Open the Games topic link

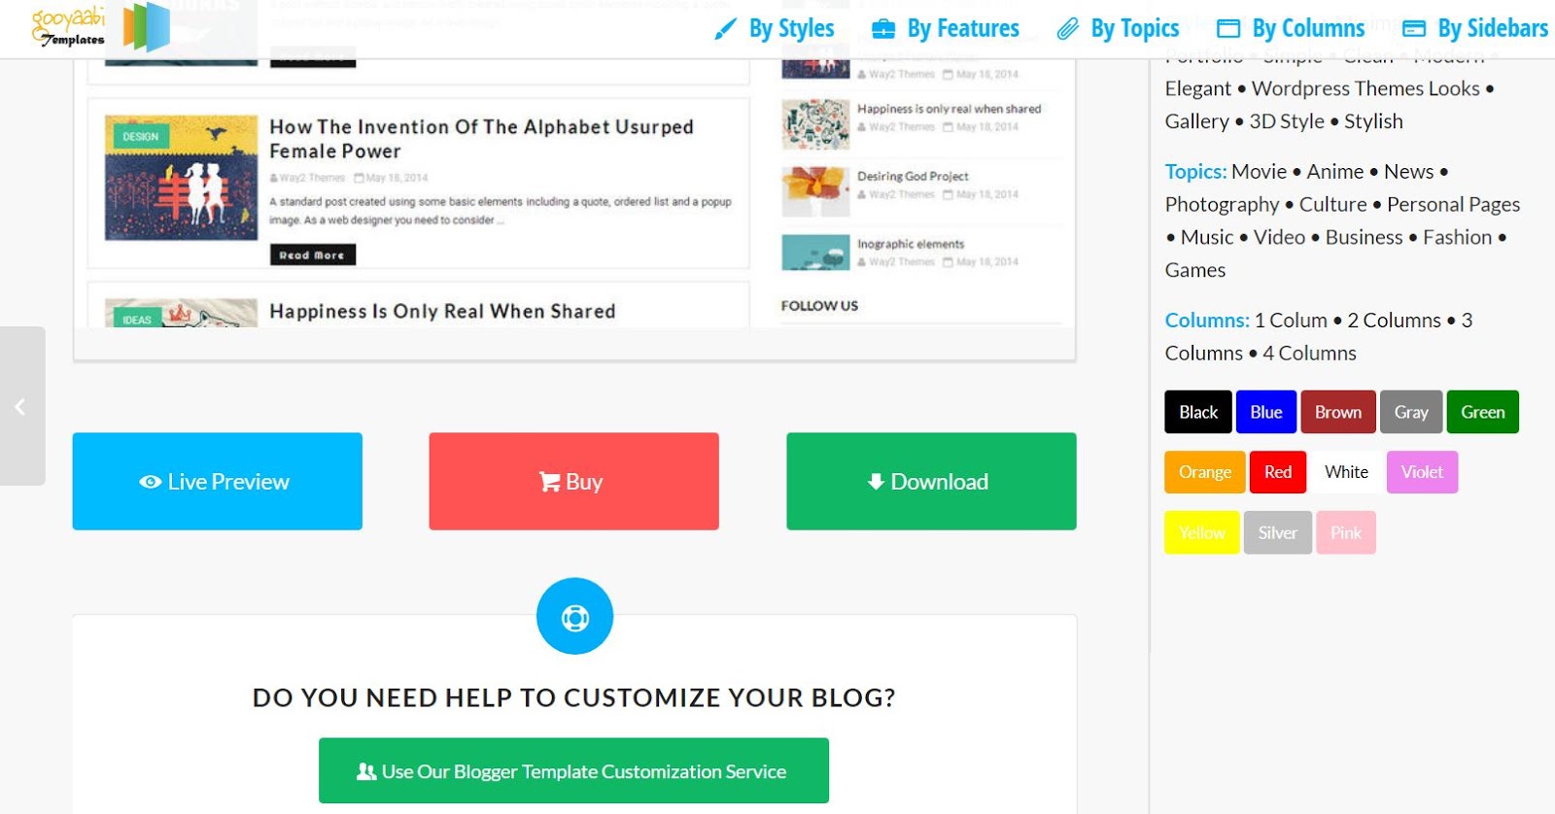pyautogui.click(x=1195, y=271)
